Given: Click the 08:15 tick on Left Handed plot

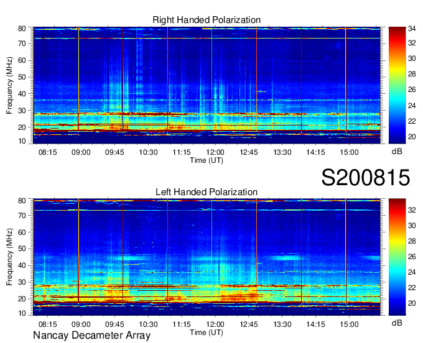Looking at the screenshot, I should coord(47,324).
